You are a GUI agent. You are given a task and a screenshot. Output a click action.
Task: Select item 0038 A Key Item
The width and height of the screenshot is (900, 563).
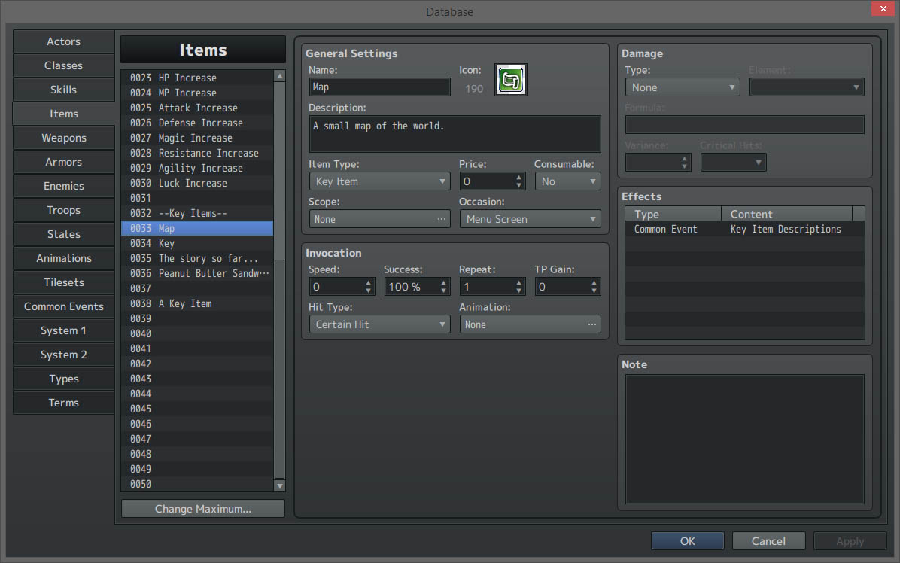(x=197, y=303)
